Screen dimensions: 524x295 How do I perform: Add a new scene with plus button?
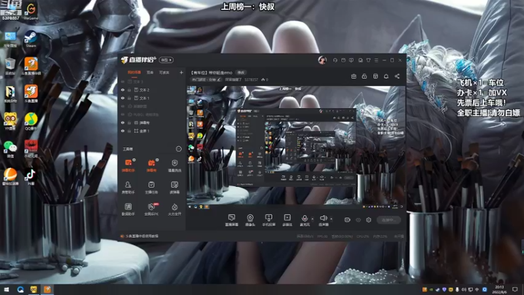(x=181, y=72)
